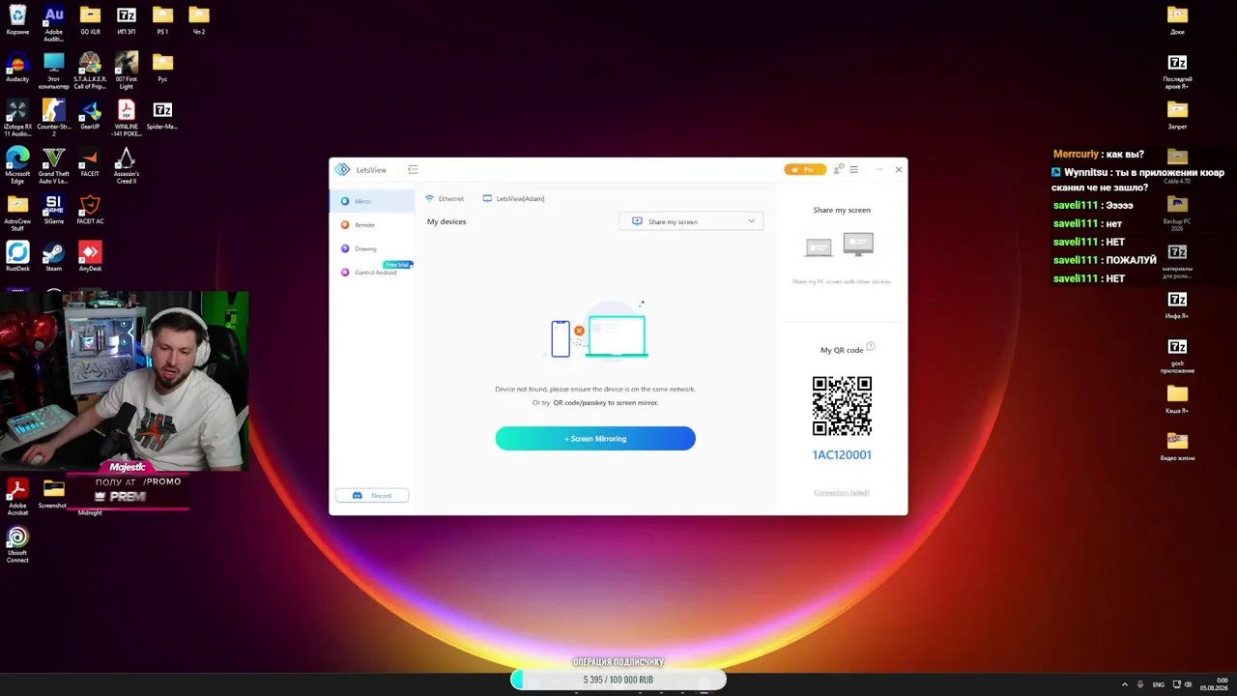The height and width of the screenshot is (696, 1237).
Task: Launch S.T.A.L.K.E.R. Call of Pripyat shortcut
Action: [90, 71]
